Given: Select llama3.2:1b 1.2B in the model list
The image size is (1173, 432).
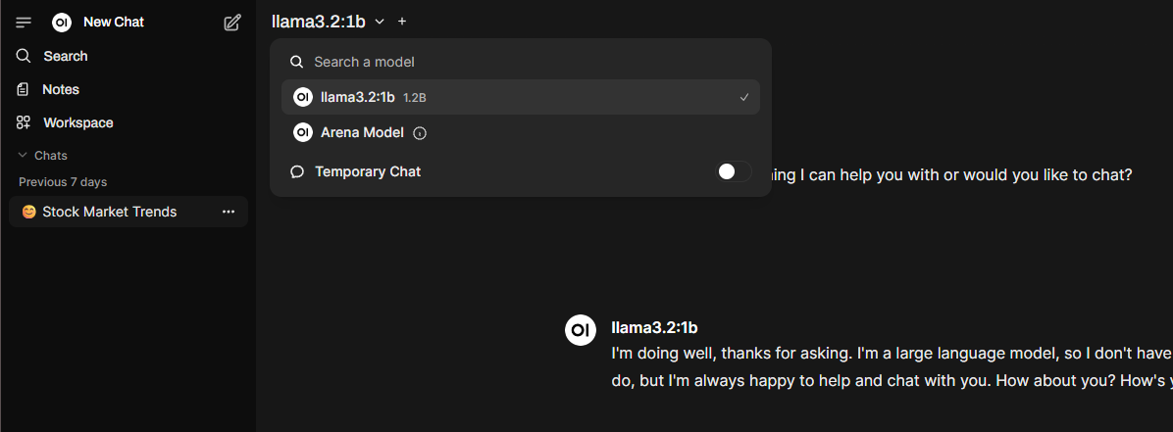Looking at the screenshot, I should pos(521,97).
